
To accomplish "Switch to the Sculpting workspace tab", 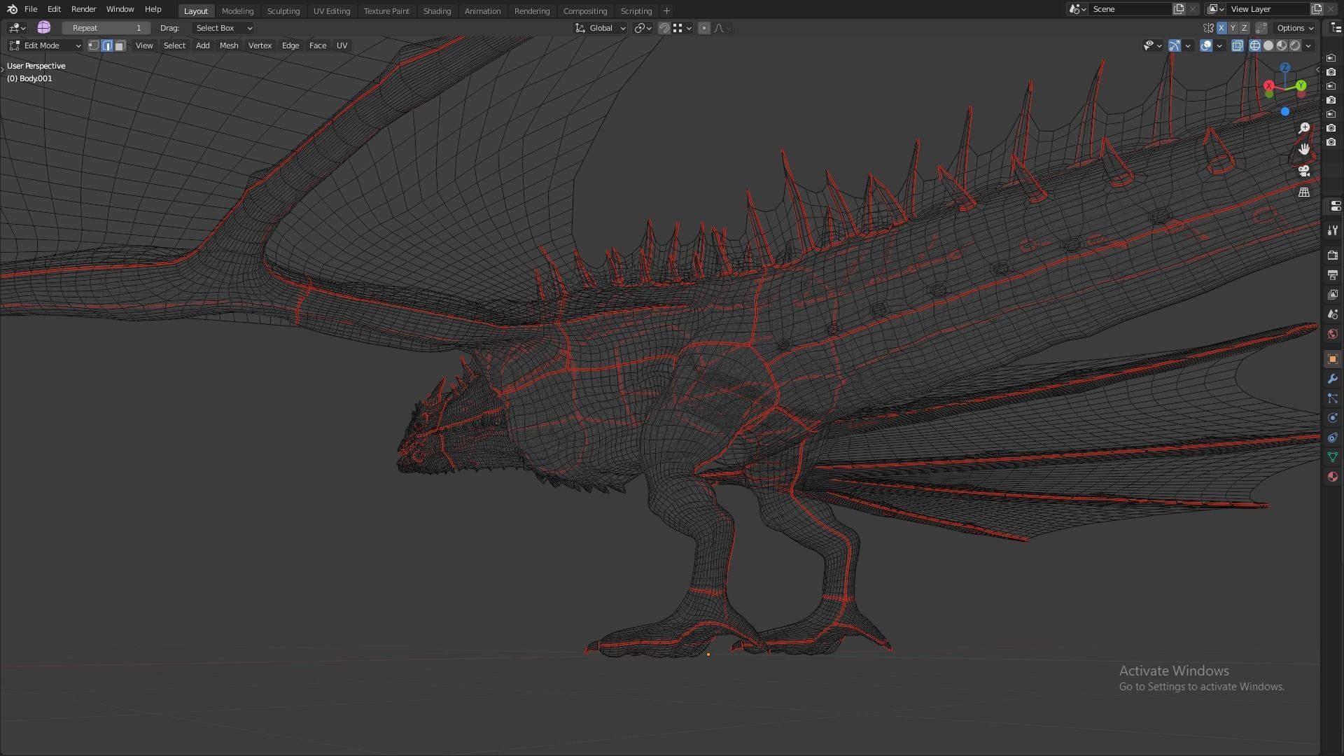I will click(283, 10).
